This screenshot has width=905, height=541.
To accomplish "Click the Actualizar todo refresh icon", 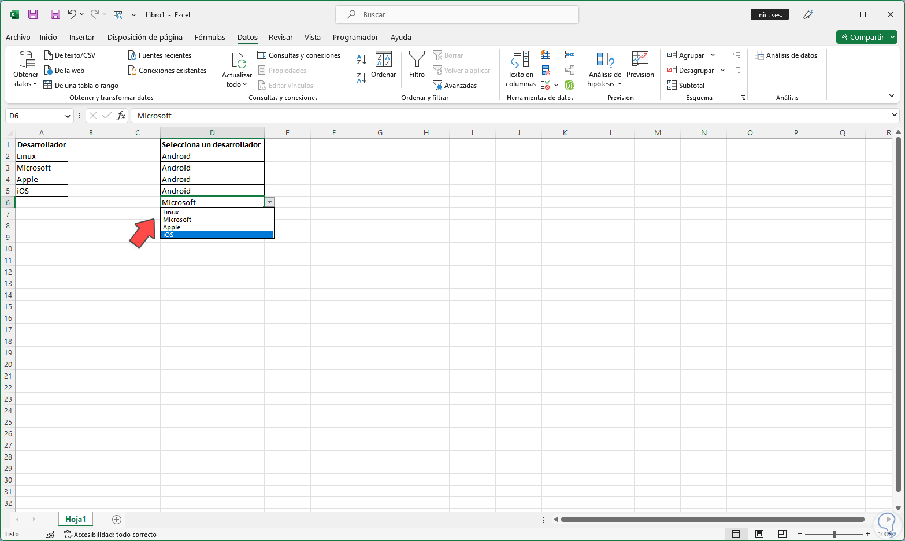I will [238, 60].
